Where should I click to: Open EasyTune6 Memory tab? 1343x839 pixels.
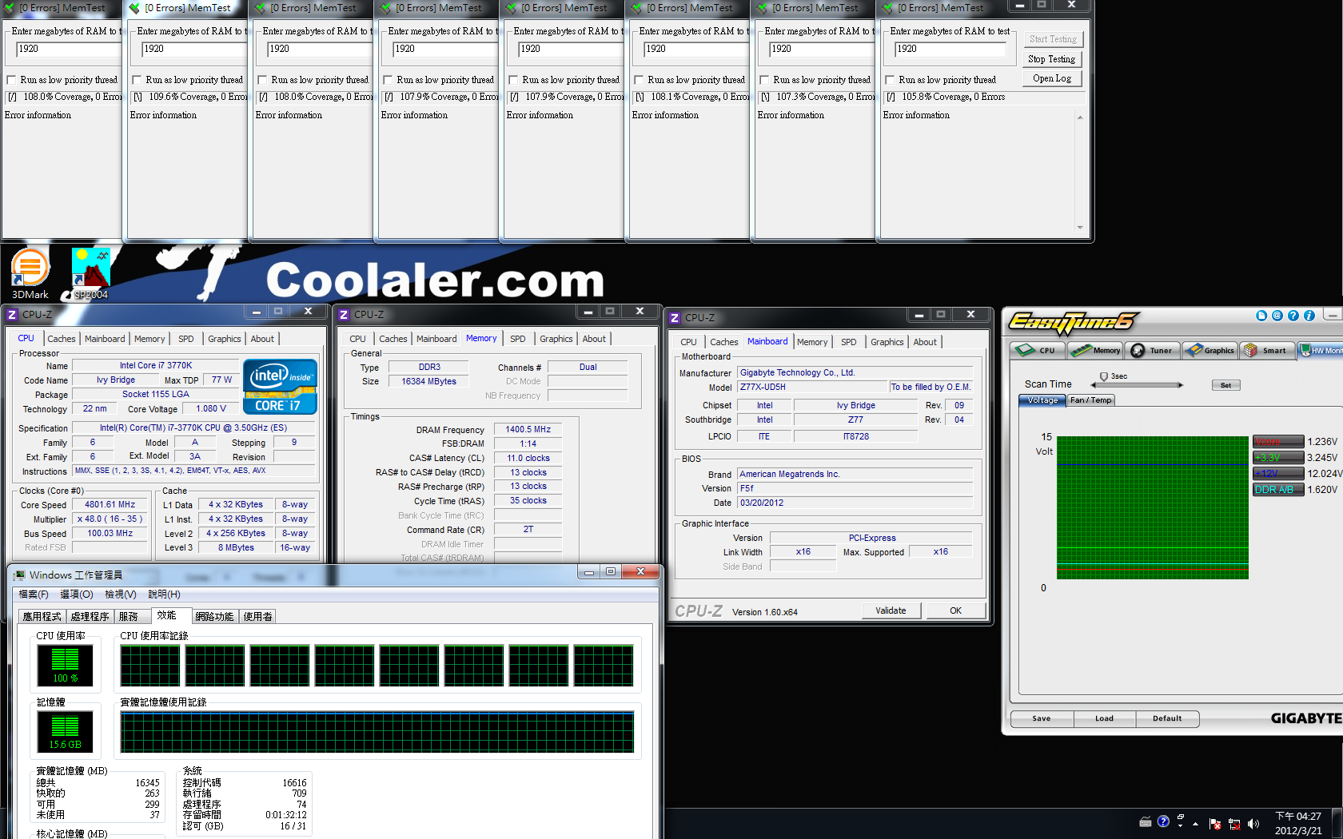[x=1096, y=350]
